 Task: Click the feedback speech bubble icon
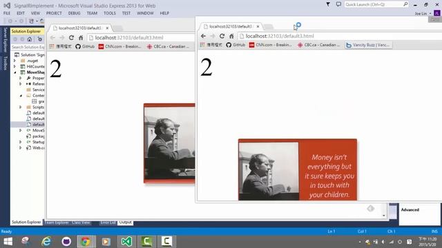[x=338, y=4]
